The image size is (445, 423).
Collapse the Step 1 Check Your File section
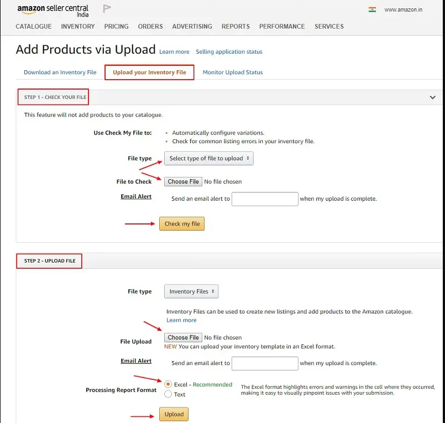[432, 97]
